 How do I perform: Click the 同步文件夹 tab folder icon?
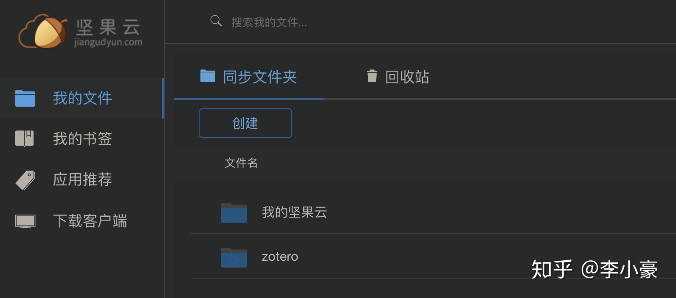pyautogui.click(x=208, y=76)
